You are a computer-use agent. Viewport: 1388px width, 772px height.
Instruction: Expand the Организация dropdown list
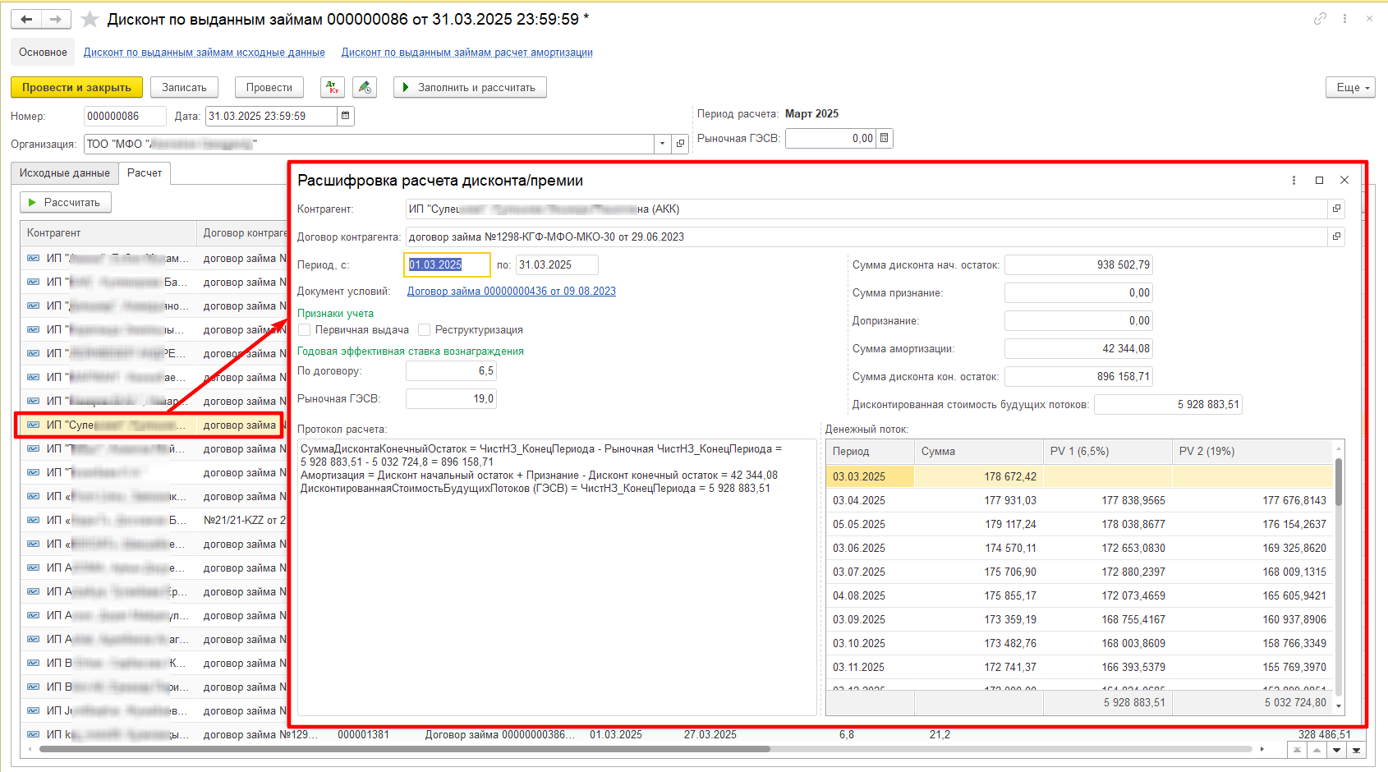(x=663, y=144)
